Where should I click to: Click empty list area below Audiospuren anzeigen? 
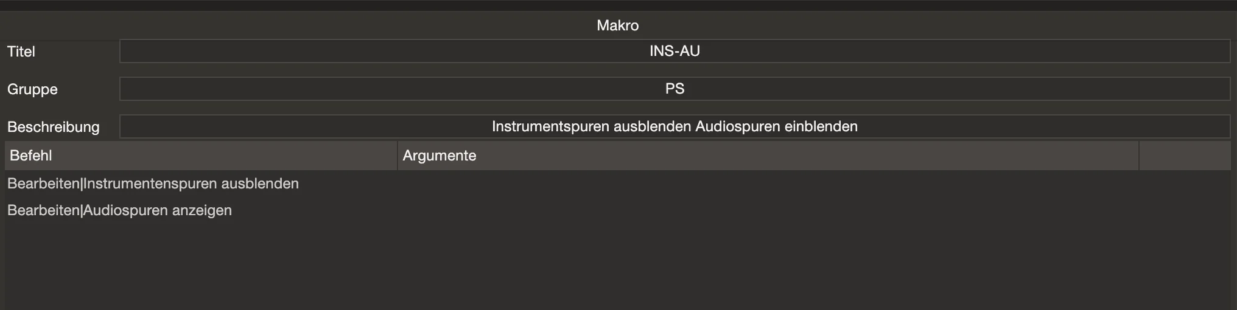pos(618,266)
